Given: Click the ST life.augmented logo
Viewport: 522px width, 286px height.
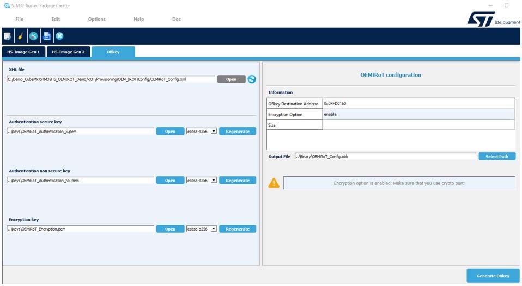Looking at the screenshot, I should [493, 19].
